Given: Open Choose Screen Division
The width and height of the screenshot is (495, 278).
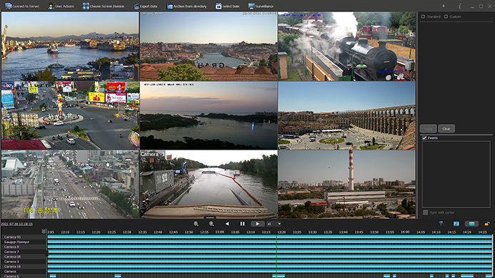Looking at the screenshot, I should tap(104, 6).
